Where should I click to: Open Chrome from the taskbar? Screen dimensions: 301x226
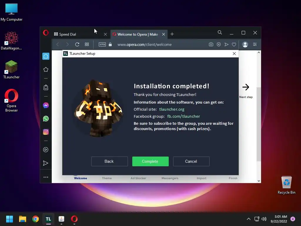point(35,219)
